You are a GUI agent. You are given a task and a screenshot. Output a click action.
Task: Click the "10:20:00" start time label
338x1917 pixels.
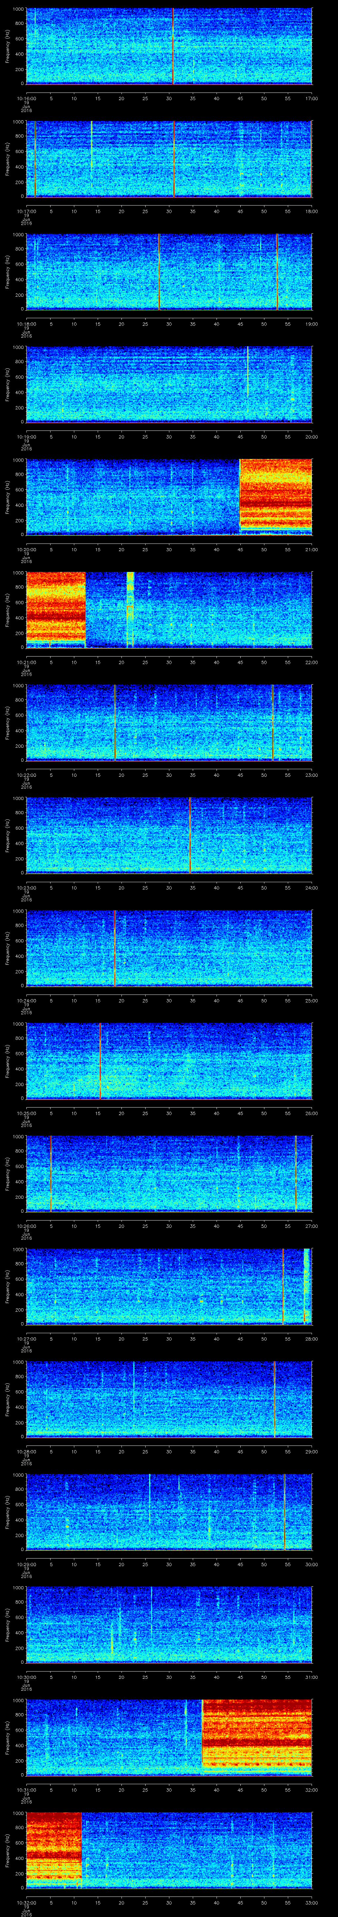[26, 549]
